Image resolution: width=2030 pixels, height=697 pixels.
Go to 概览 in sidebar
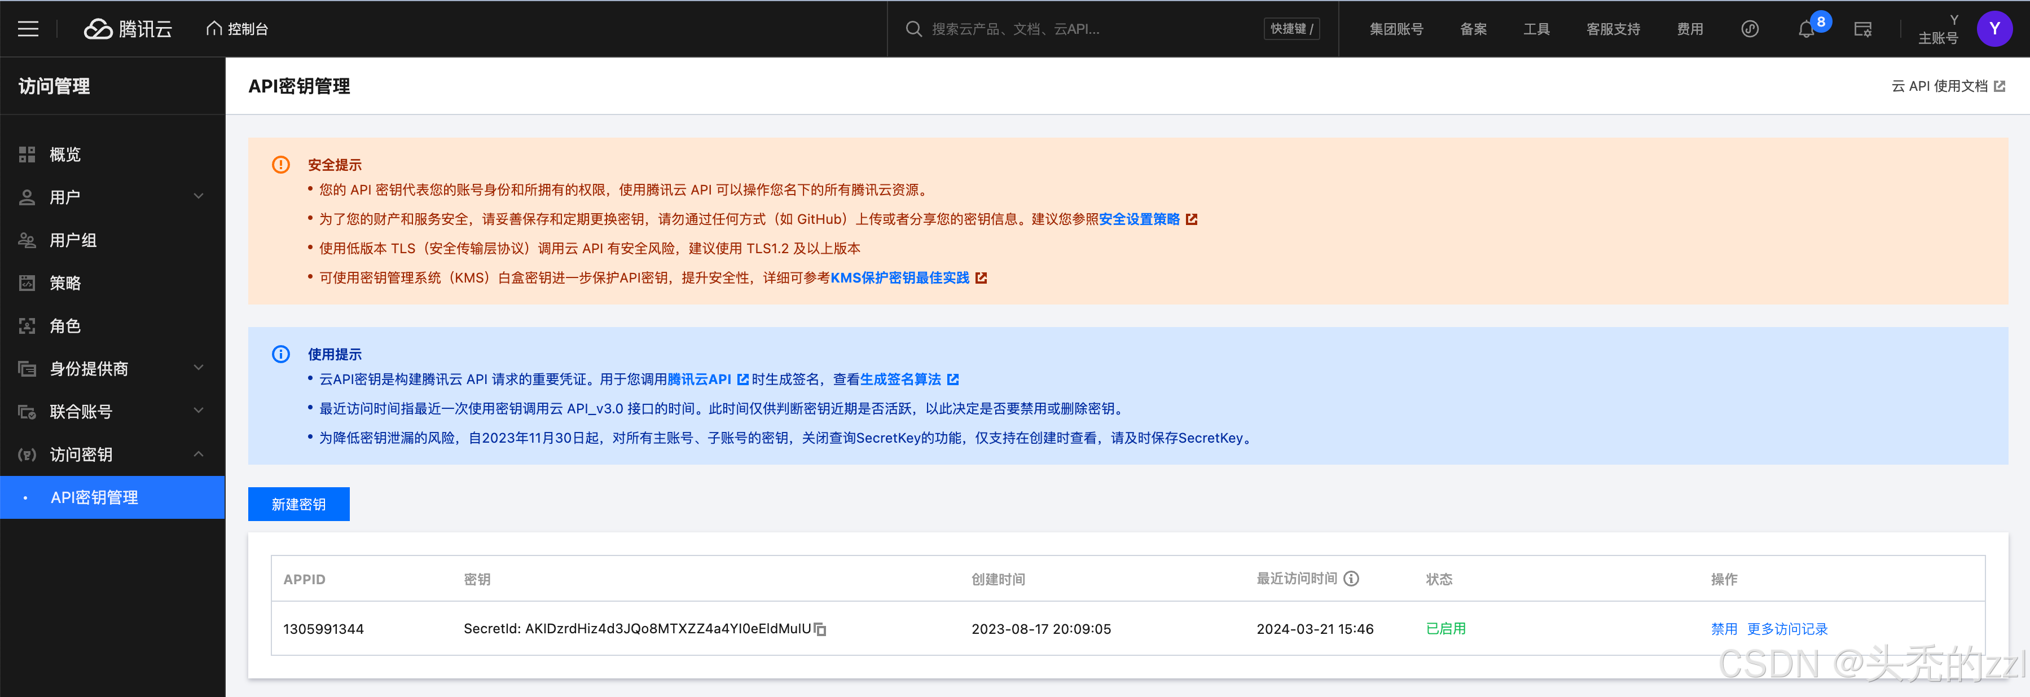click(x=65, y=155)
